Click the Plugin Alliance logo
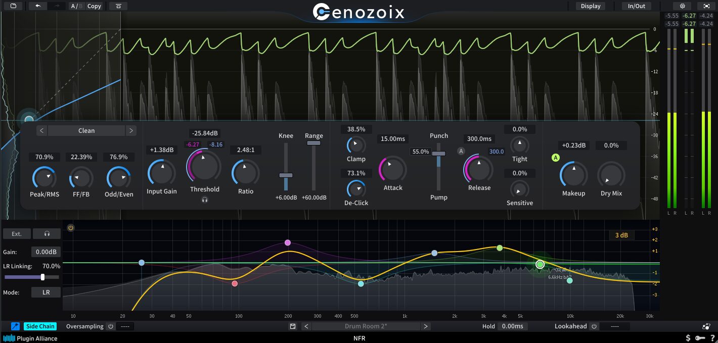The width and height of the screenshot is (718, 343). tap(30, 338)
